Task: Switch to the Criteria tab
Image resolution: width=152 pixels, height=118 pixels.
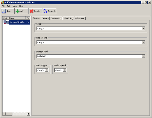Action: tap(45, 19)
